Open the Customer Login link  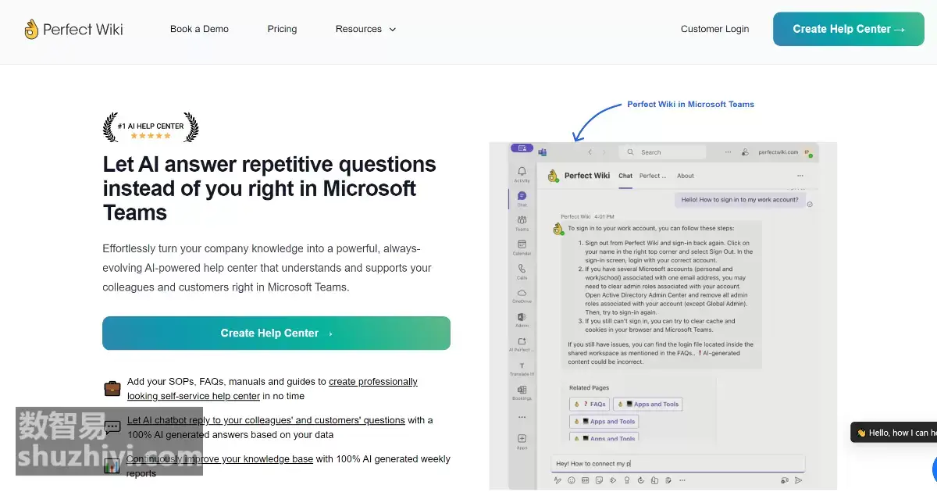[714, 29]
